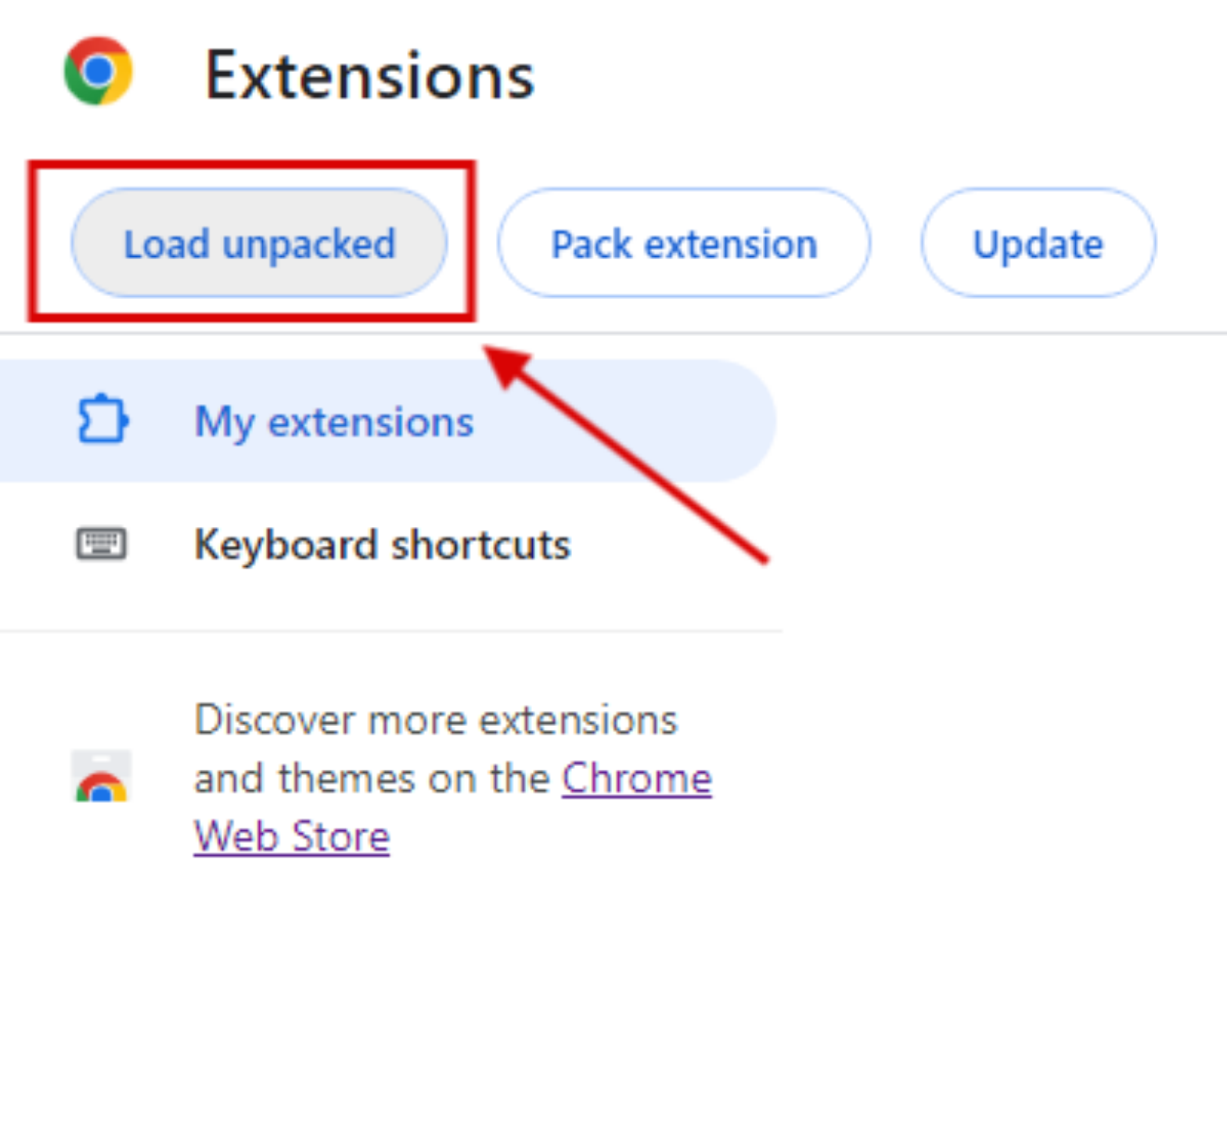Open the Chrome Web Store link
This screenshot has height=1130, width=1227.
tap(636, 778)
